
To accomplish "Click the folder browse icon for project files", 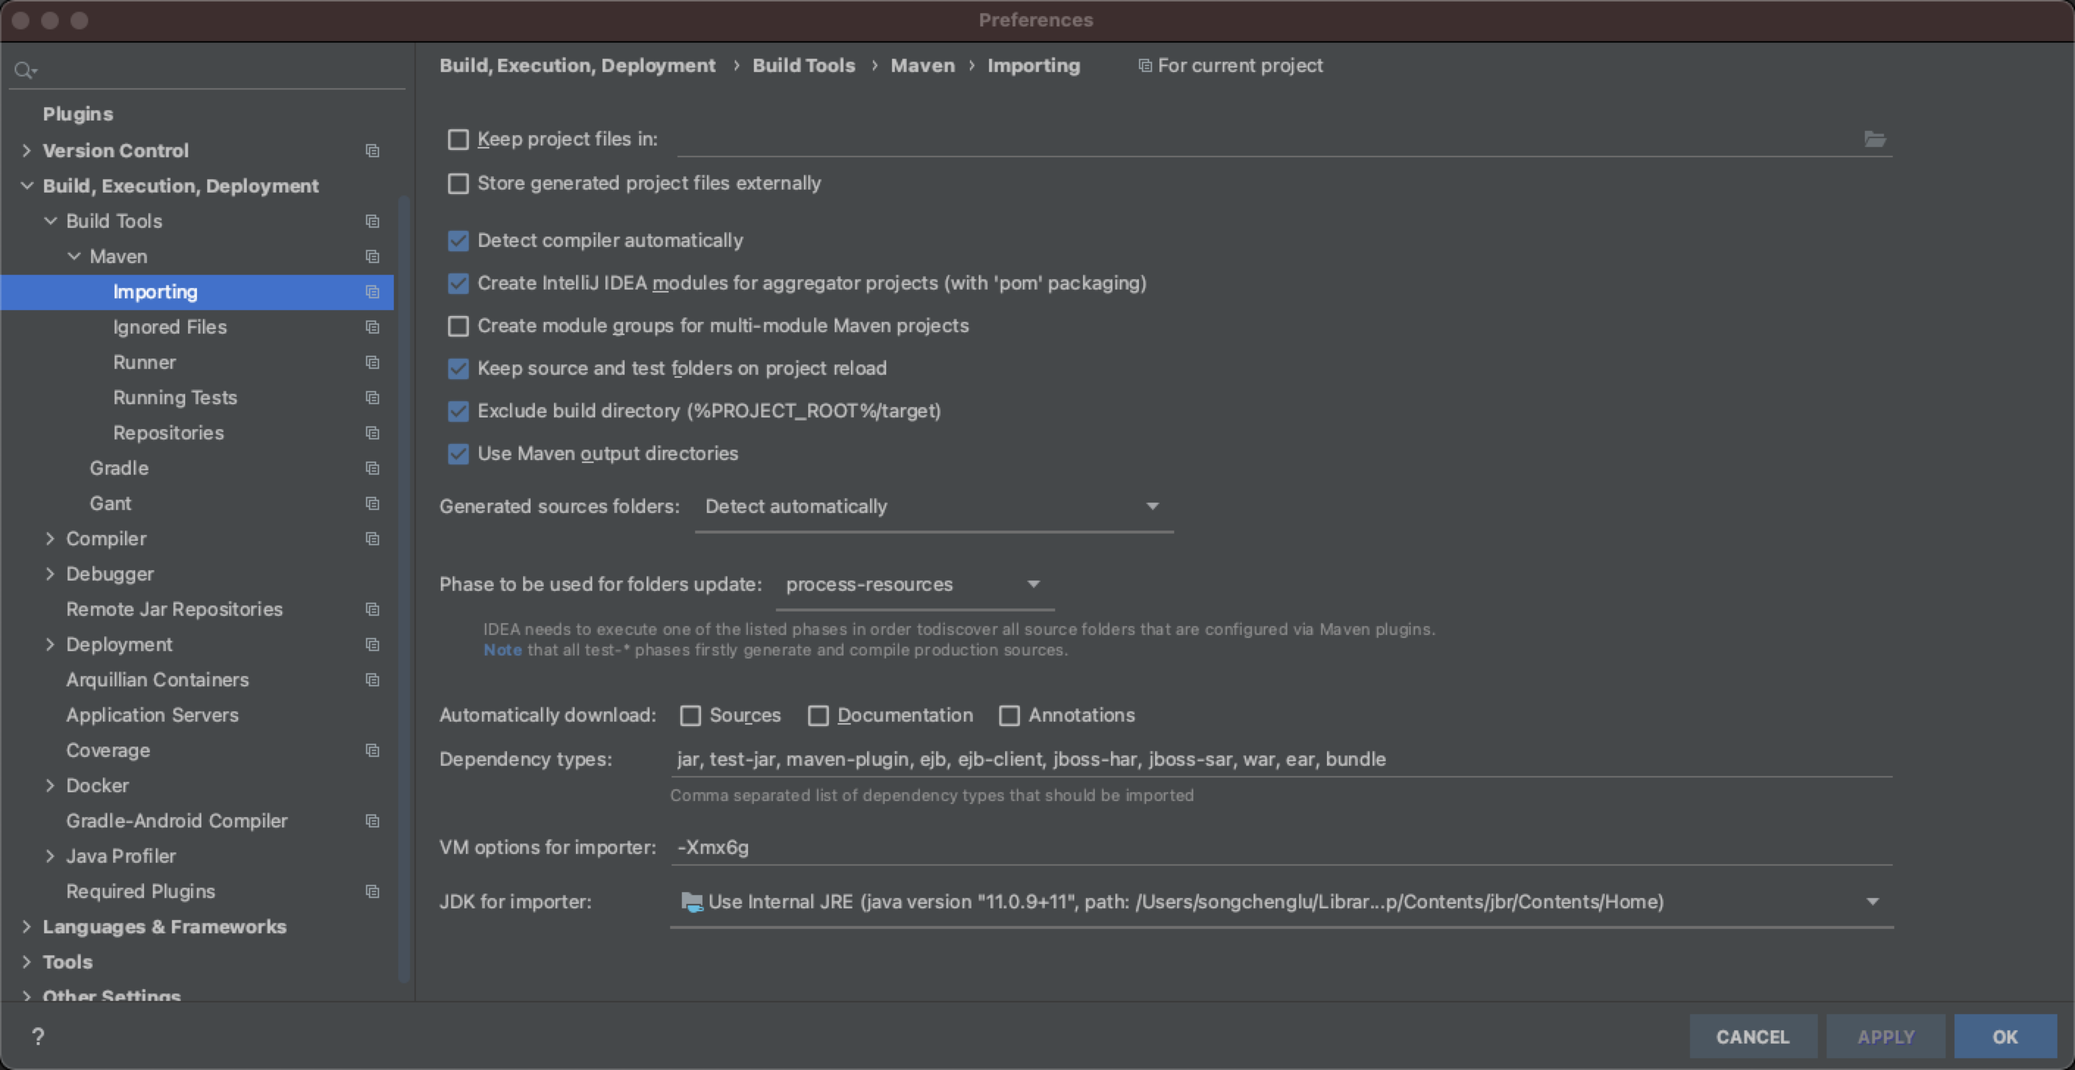I will point(1874,140).
